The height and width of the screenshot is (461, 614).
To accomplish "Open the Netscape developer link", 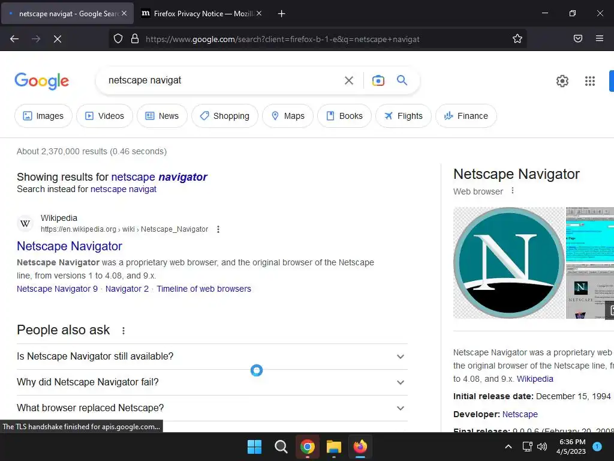I will [520, 414].
